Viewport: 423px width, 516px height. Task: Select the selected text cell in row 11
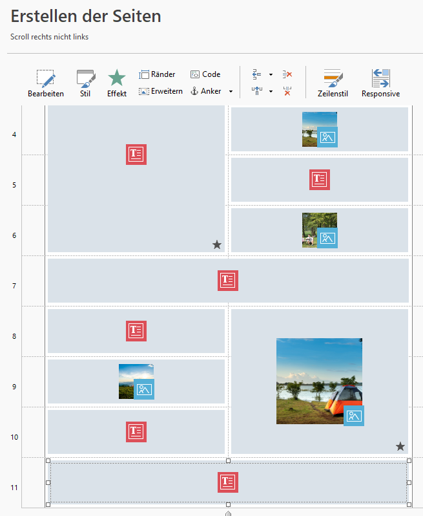coord(227,482)
